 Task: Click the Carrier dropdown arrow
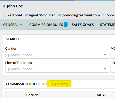tap(105, 55)
